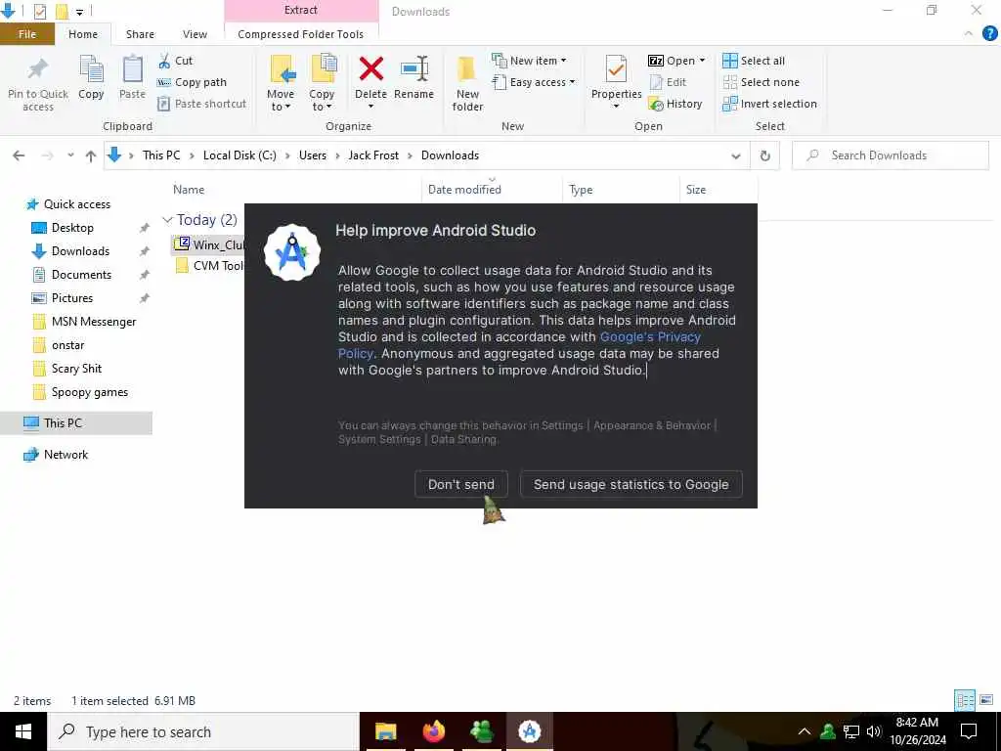Screen dimensions: 1001x751
Task: Open Google's Privacy Policy link
Action: (x=650, y=336)
